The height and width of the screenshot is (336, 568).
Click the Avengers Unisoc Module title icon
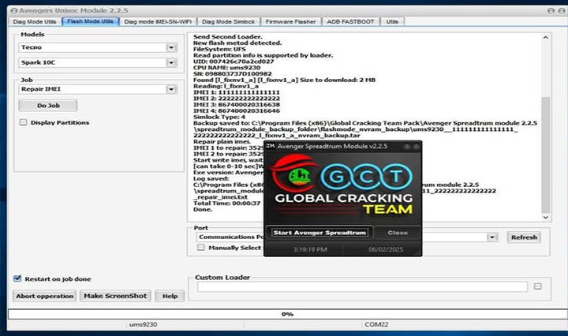pyautogui.click(x=13, y=10)
